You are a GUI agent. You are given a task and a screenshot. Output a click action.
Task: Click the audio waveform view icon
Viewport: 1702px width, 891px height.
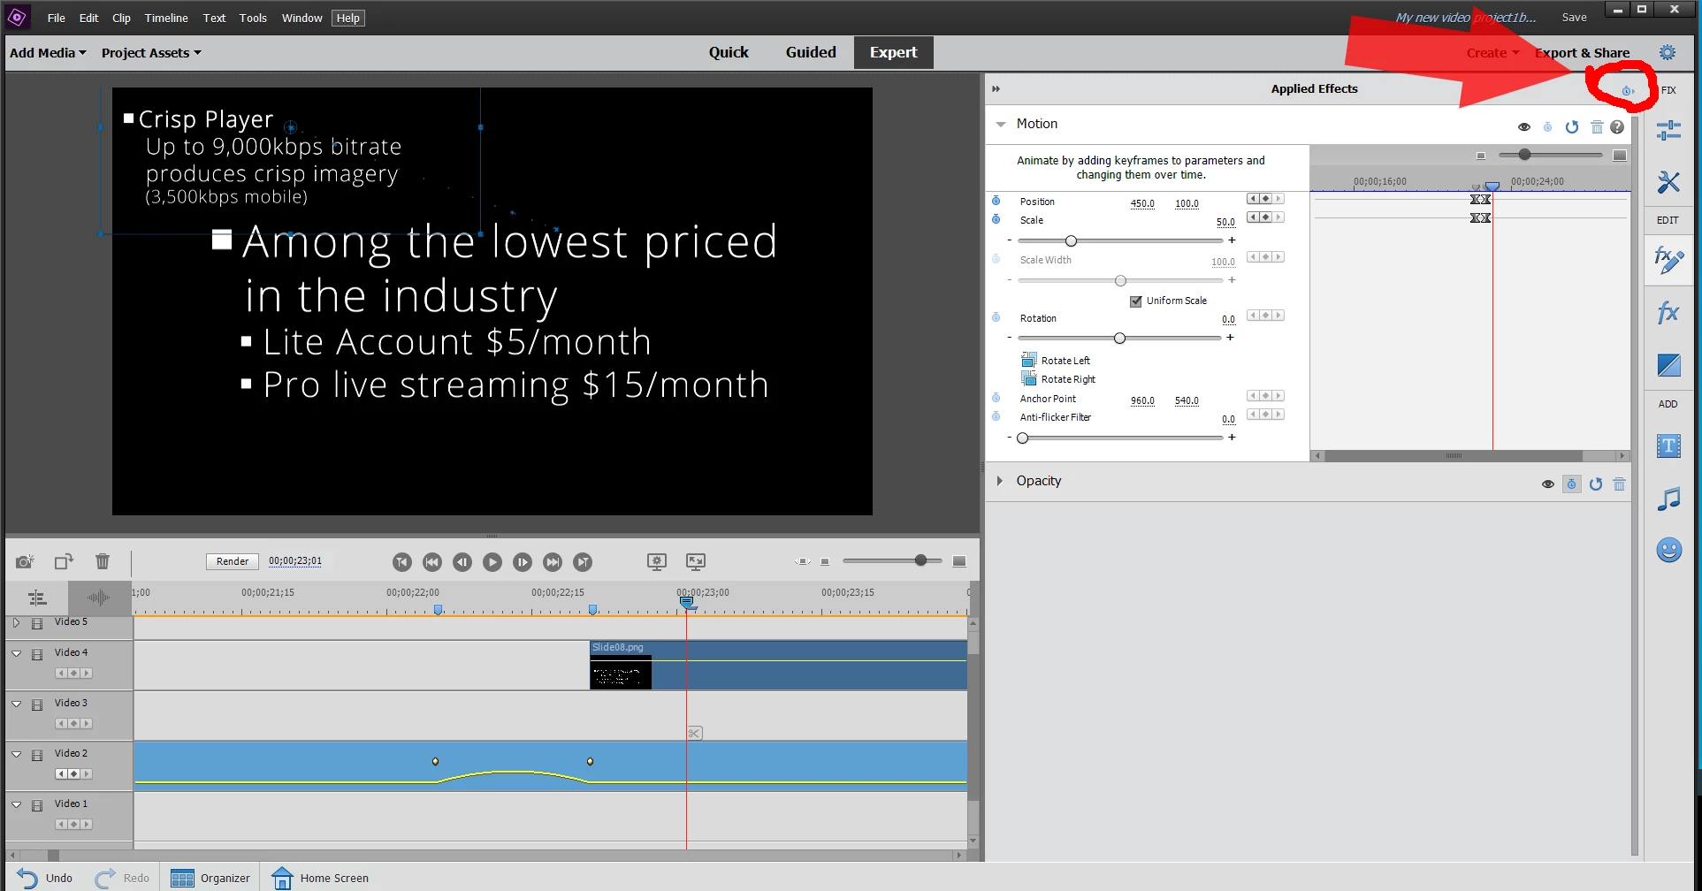coord(98,598)
